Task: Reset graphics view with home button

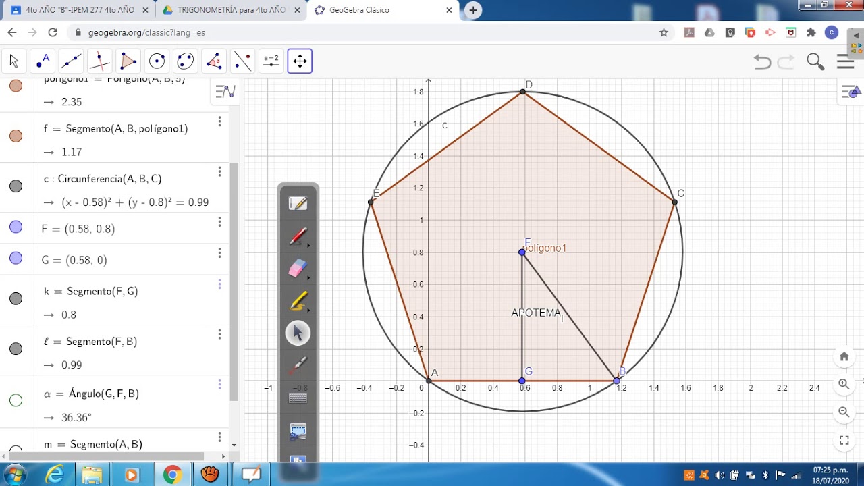Action: point(844,356)
